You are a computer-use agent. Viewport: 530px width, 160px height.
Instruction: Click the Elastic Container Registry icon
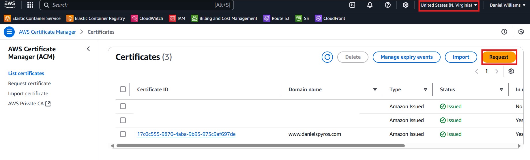(x=70, y=18)
